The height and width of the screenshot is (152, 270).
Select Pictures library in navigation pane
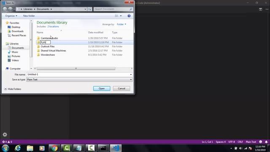click(14, 56)
